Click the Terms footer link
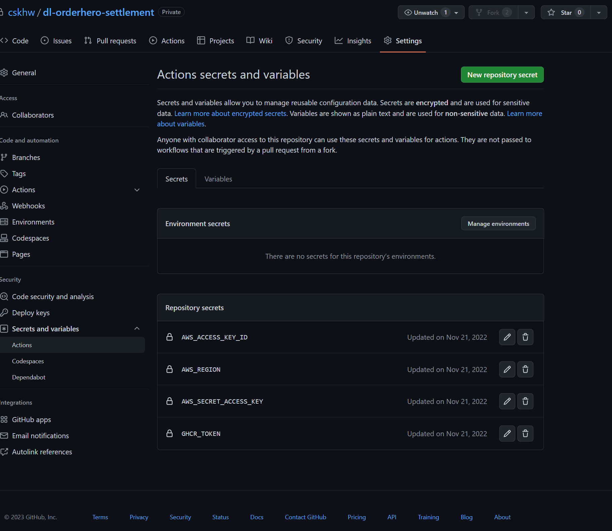Viewport: 612px width, 531px height. click(100, 517)
